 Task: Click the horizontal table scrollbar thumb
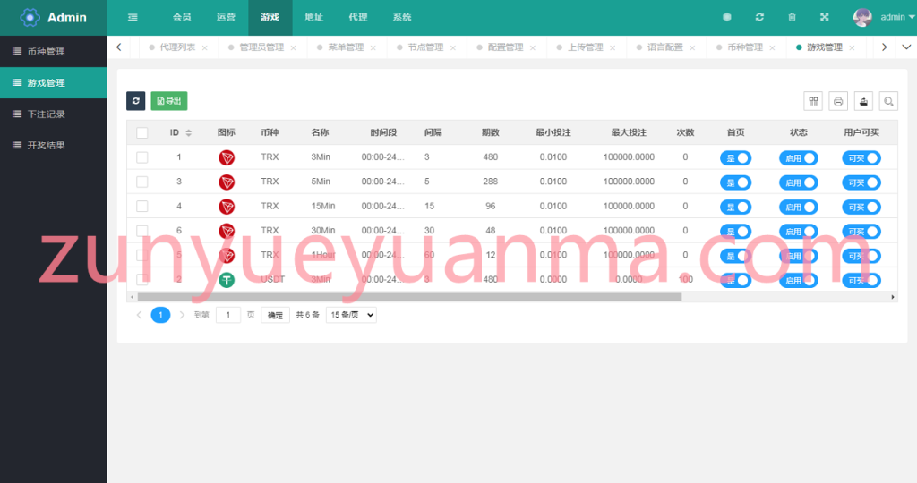coord(409,297)
